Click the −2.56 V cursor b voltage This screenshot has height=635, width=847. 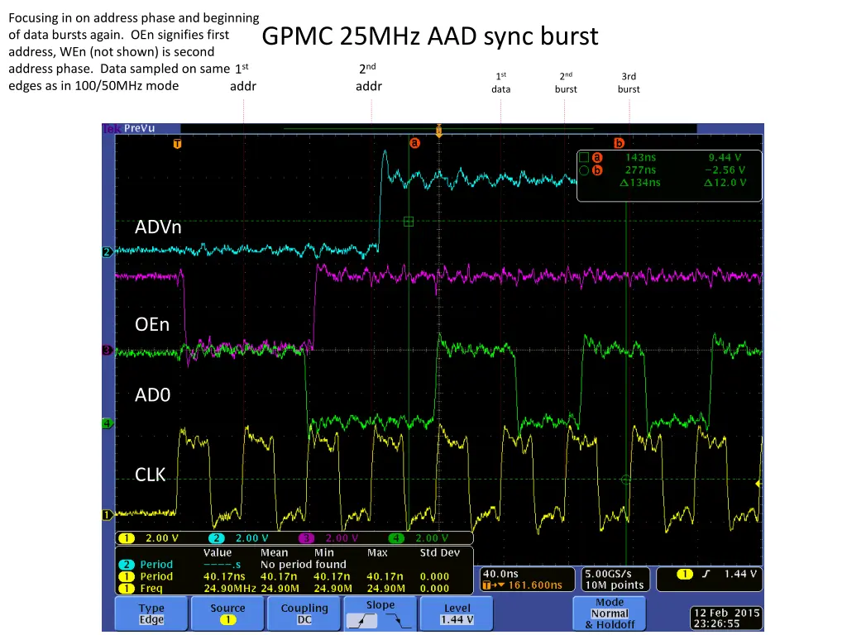(x=725, y=170)
